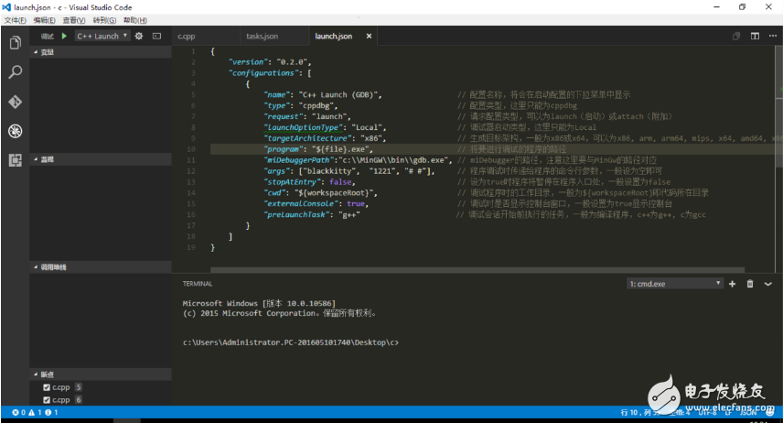783x423 pixels.
Task: Click the "type" cppdbg value
Action: (x=316, y=105)
